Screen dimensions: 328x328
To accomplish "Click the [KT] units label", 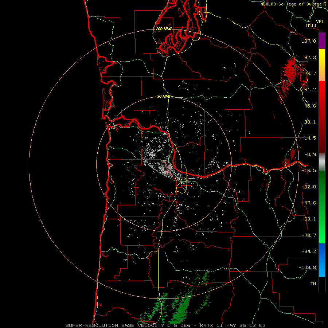I will 311,25.
